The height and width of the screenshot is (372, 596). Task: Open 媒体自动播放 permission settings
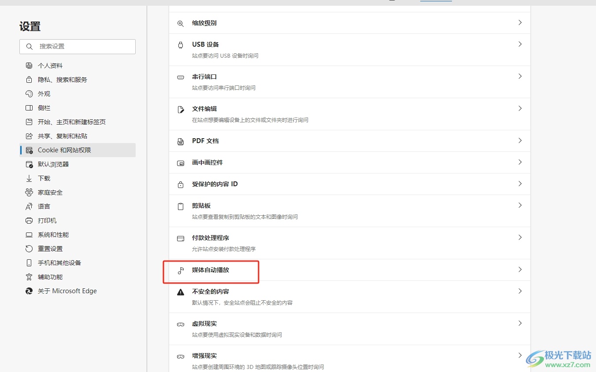350,270
